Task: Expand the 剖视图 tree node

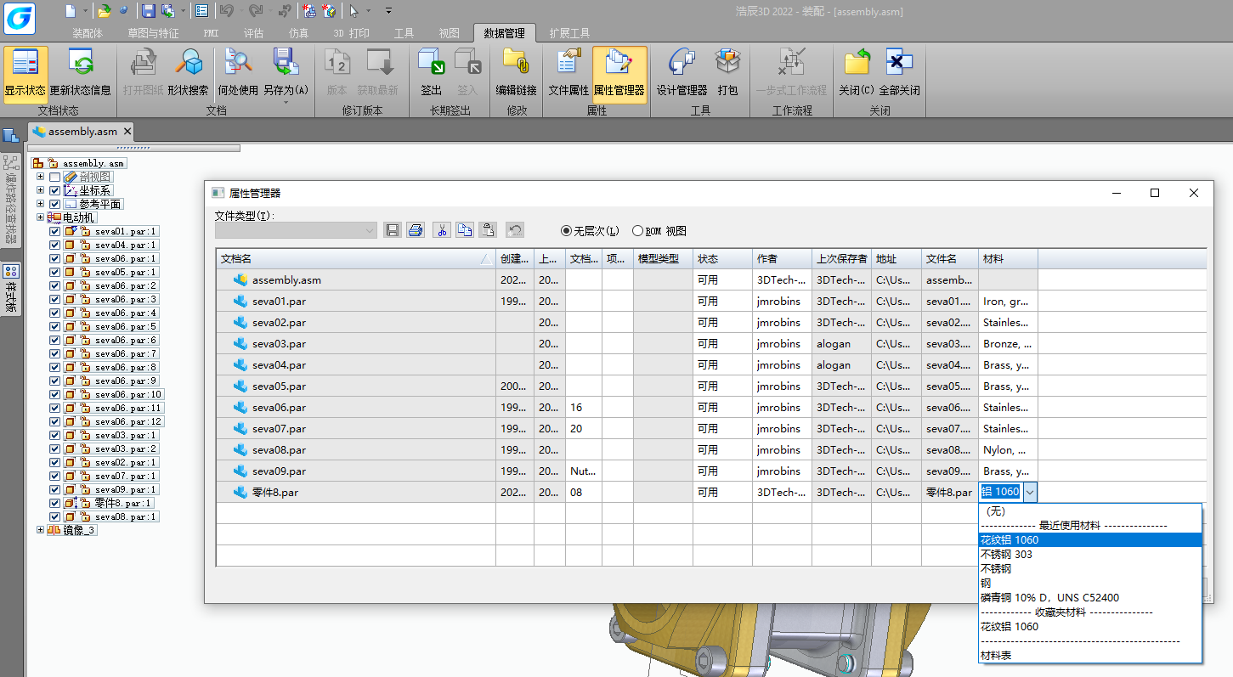Action: pos(40,177)
